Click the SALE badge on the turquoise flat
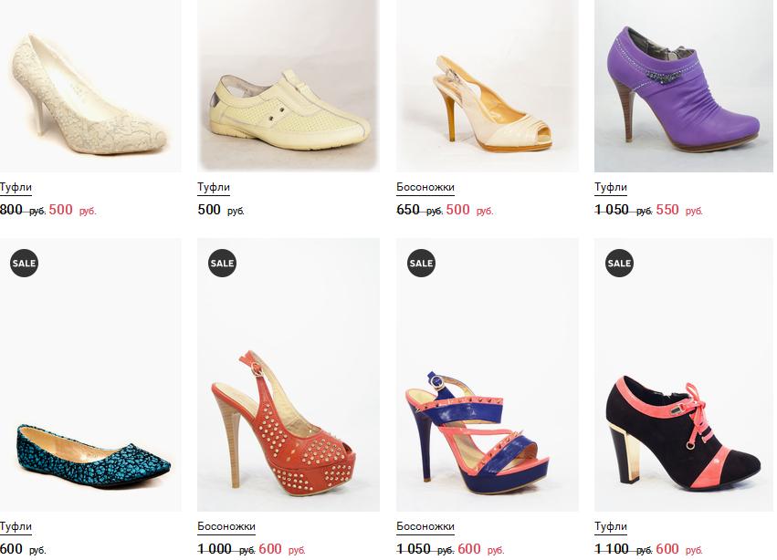777x560 pixels. pos(24,263)
